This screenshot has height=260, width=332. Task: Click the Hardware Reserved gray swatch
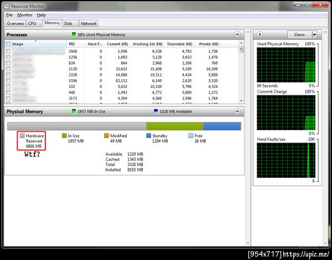pyautogui.click(x=22, y=136)
